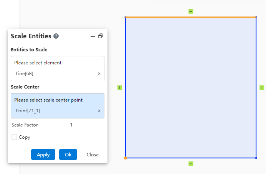Activate the Entities to Scale selection box
This screenshot has height=174, width=266.
pos(58,63)
